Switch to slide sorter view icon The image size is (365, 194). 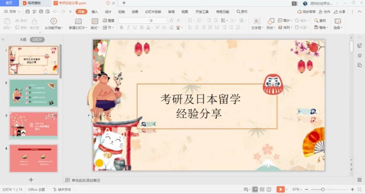point(262,189)
